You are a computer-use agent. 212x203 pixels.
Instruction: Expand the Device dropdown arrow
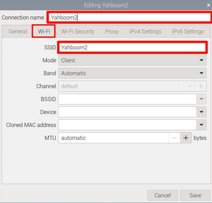tap(202, 112)
